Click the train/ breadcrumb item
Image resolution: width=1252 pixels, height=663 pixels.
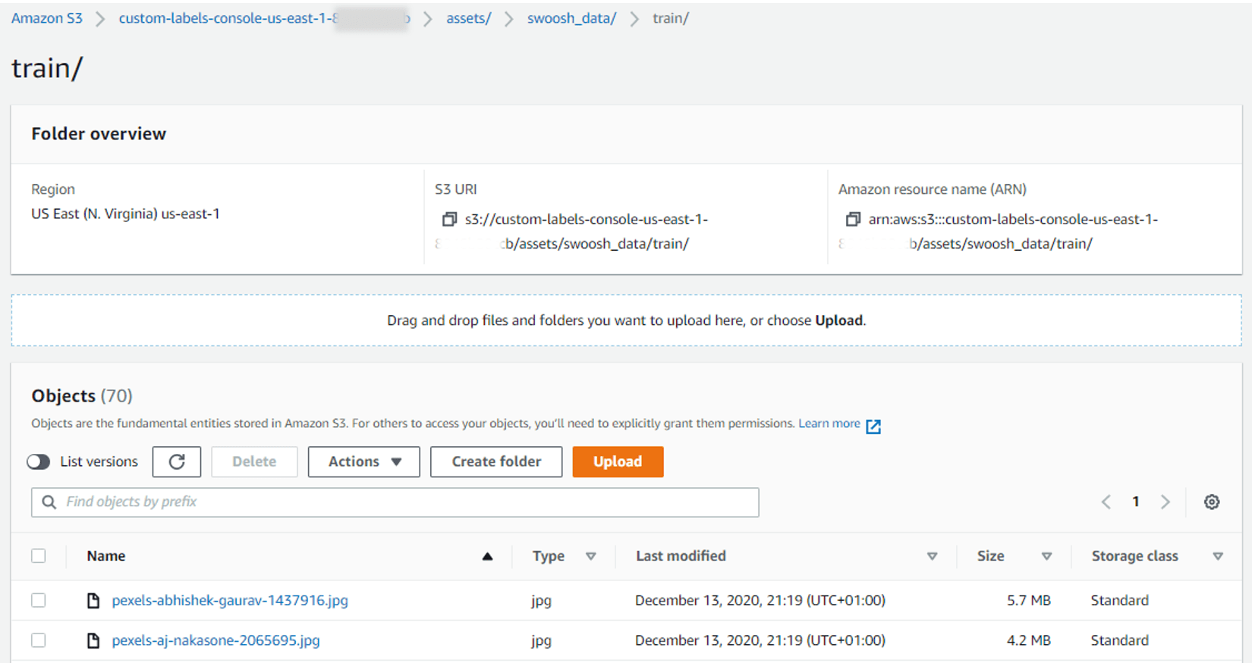(x=671, y=18)
